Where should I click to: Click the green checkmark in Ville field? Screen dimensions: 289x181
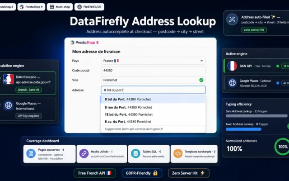pyautogui.click(x=201, y=80)
